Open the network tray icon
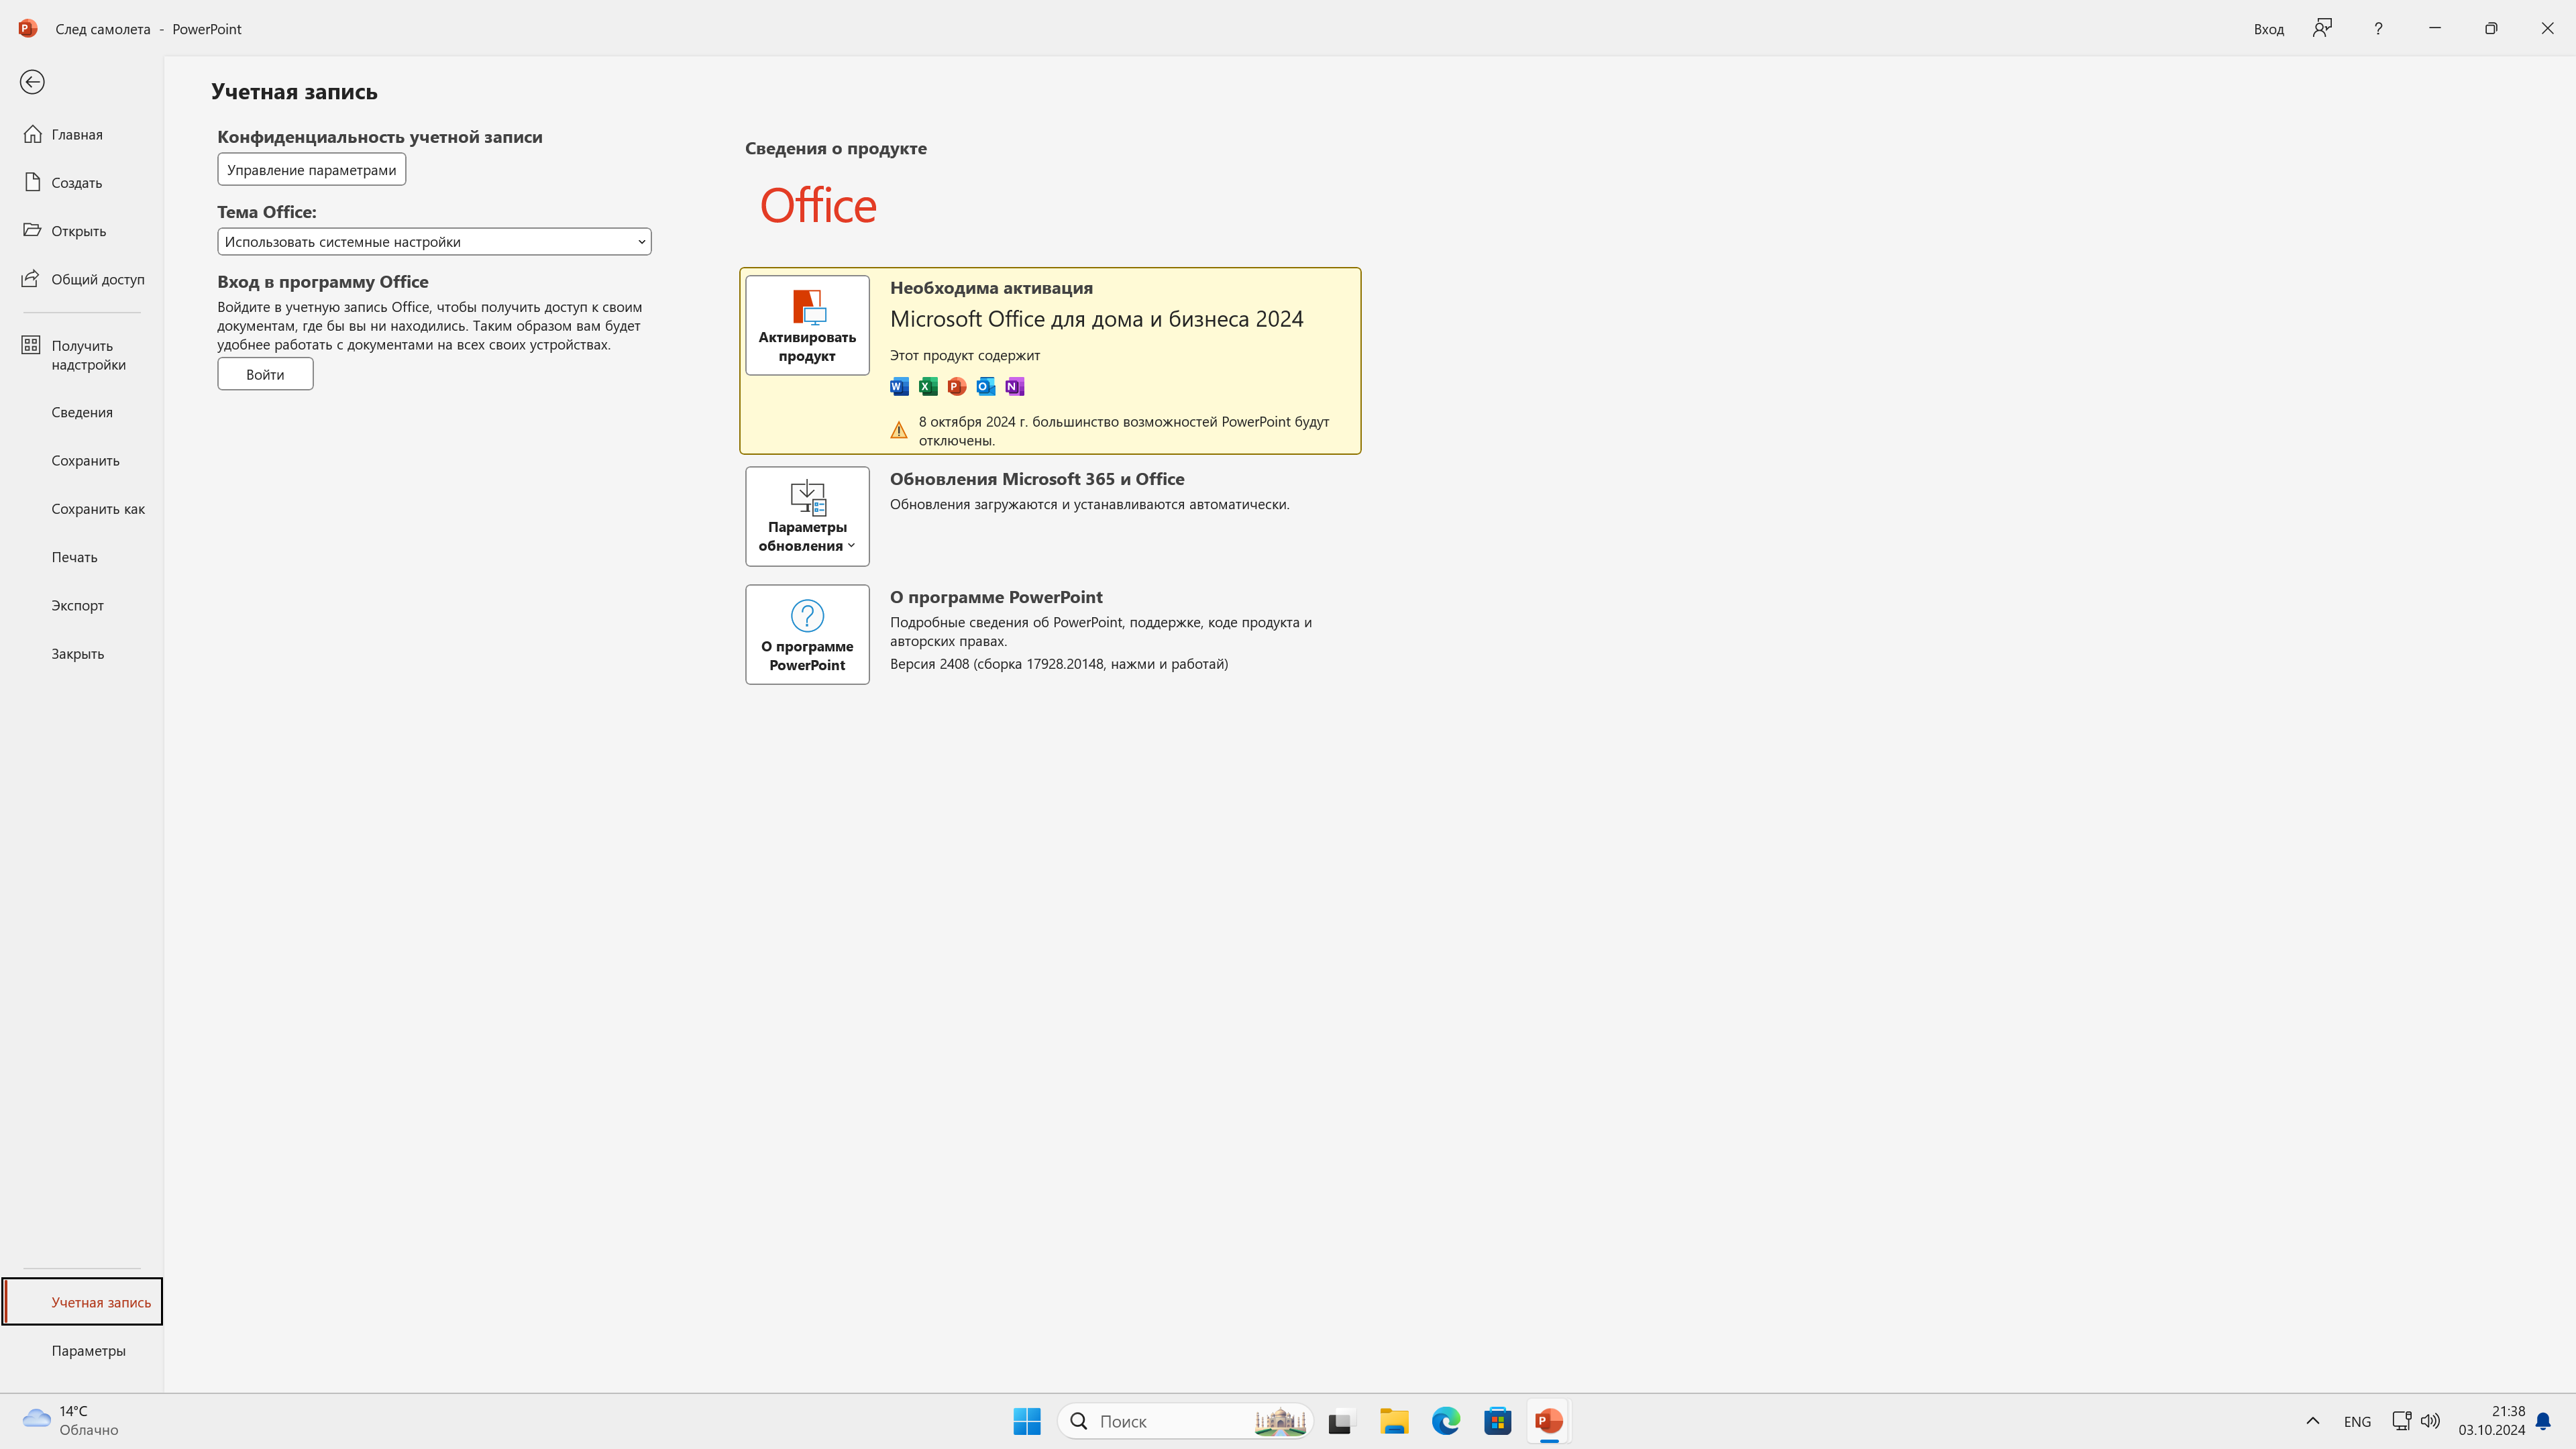2576x1449 pixels. click(x=2401, y=1421)
